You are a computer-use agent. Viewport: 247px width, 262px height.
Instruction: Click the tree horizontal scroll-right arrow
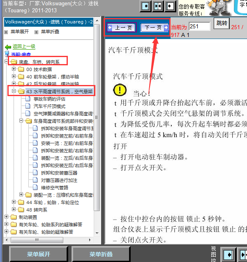(90, 240)
